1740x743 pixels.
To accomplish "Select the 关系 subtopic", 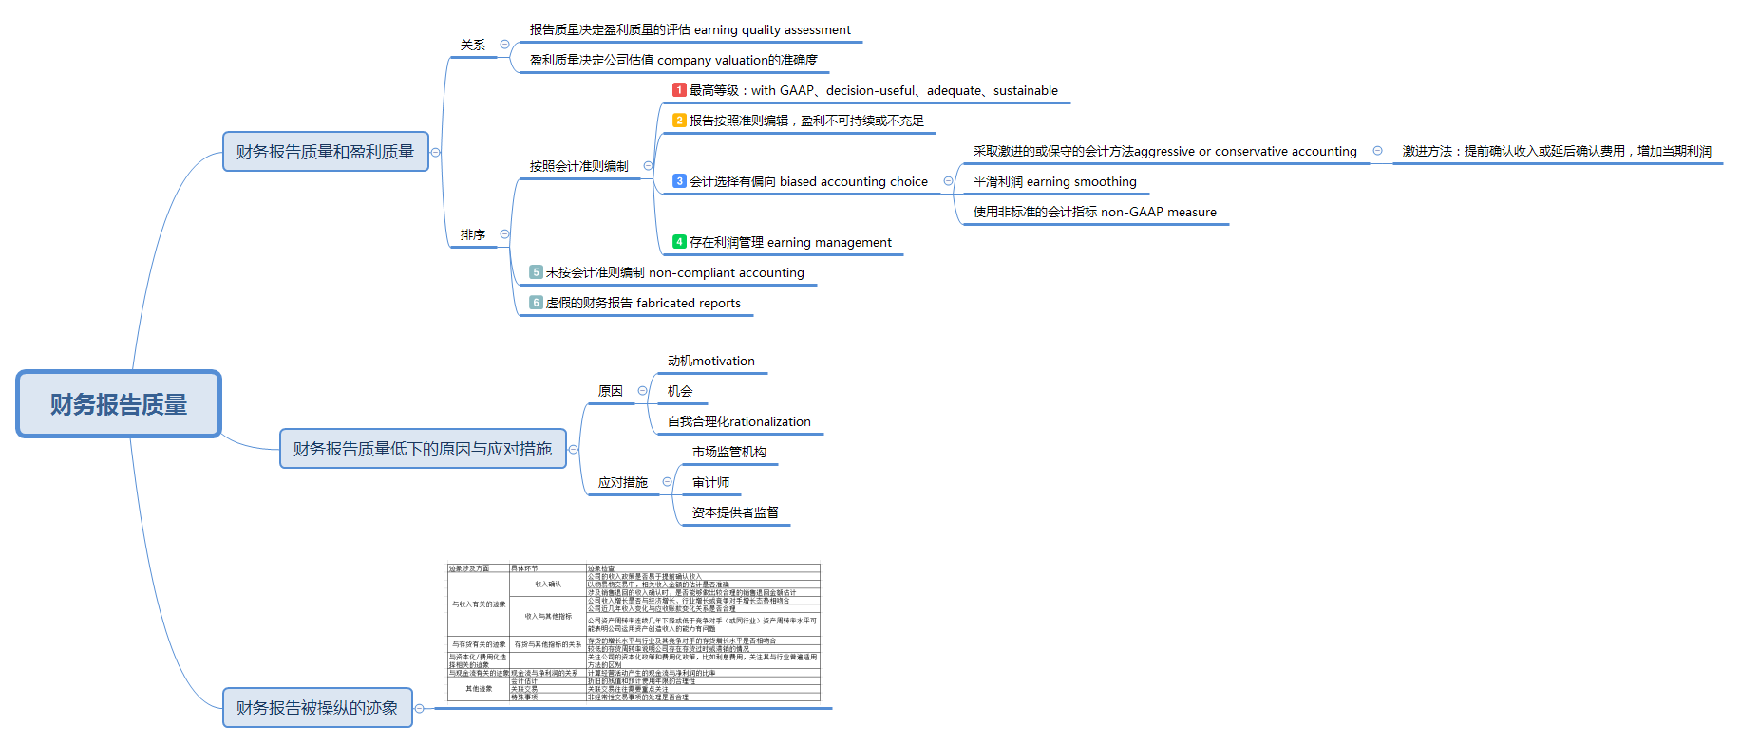I will click(x=473, y=45).
